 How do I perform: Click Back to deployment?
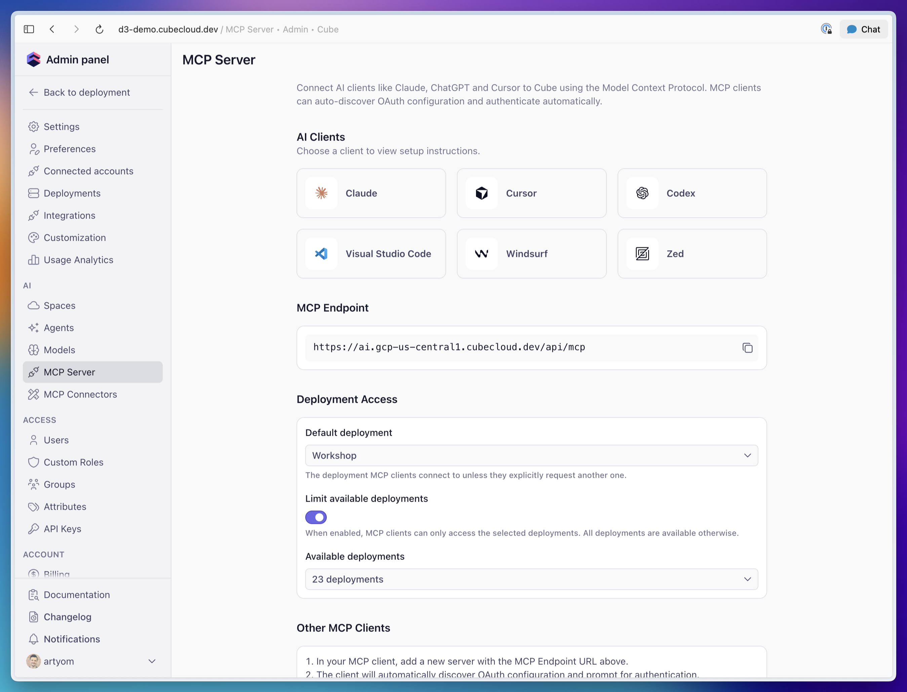pyautogui.click(x=93, y=92)
